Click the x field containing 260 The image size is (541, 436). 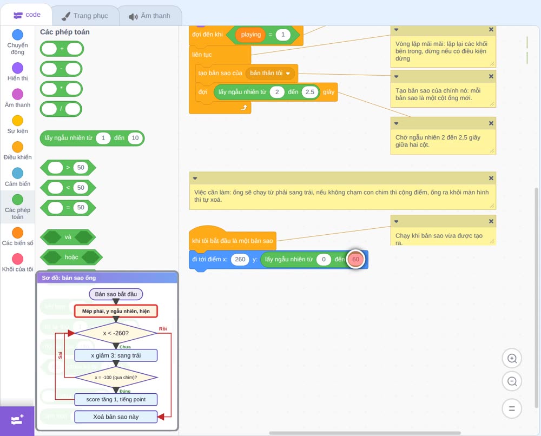240,260
